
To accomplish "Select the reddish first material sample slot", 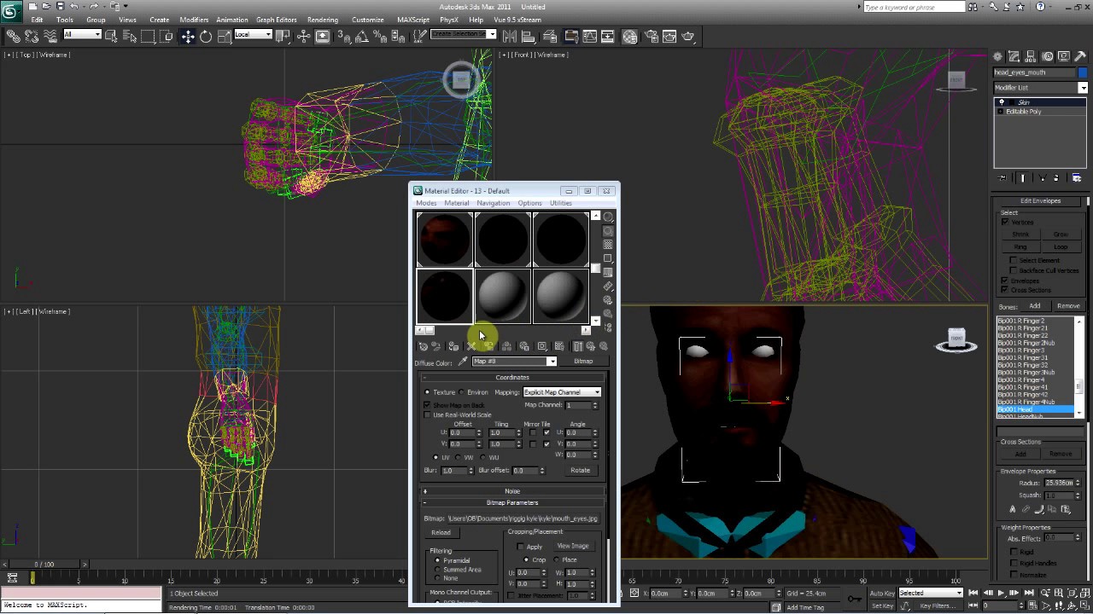I will (445, 239).
